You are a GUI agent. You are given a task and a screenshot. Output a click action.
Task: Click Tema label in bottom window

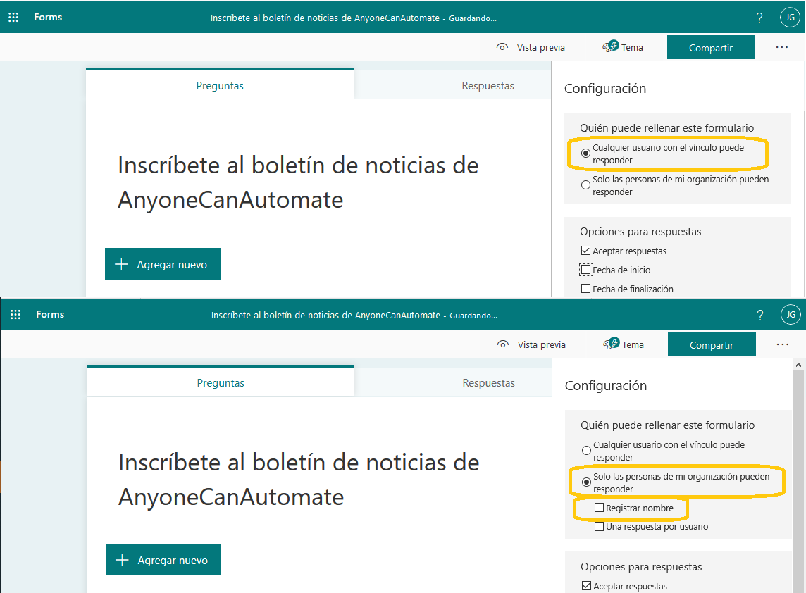coord(633,345)
